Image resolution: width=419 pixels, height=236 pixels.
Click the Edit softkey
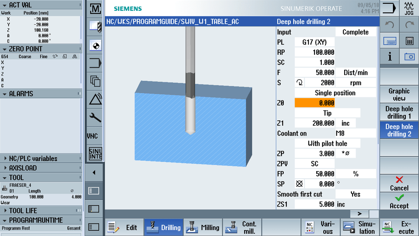coord(124,227)
